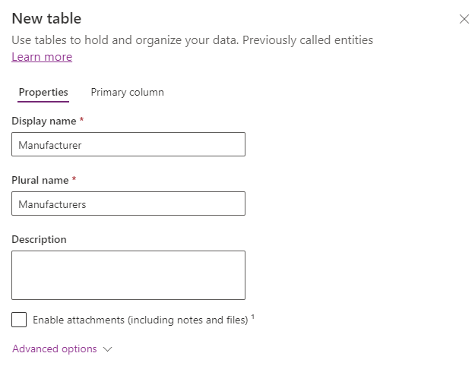475x369 pixels.
Task: Switch to the Properties tab
Action: (x=43, y=93)
